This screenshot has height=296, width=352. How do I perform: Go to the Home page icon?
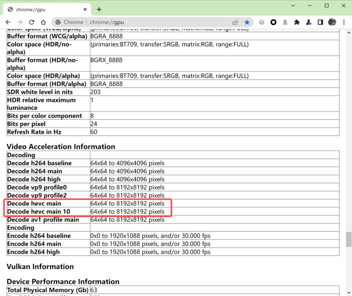click(43, 22)
